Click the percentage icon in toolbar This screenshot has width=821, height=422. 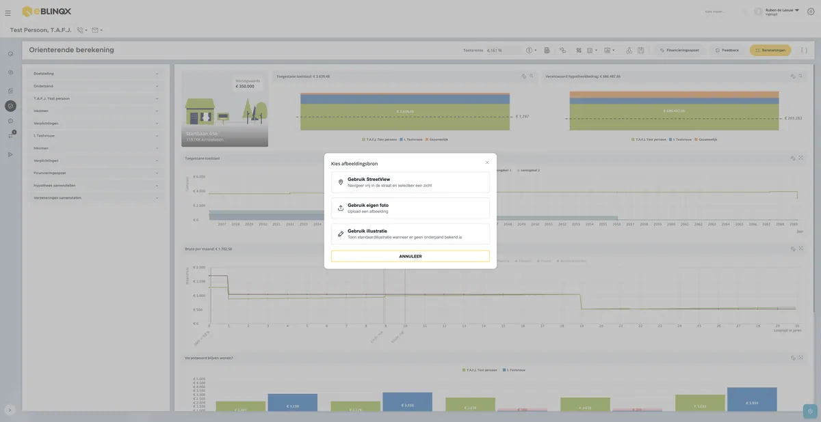coord(579,50)
